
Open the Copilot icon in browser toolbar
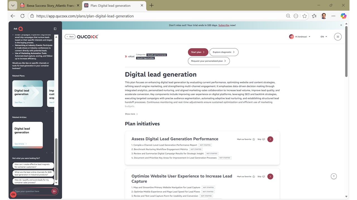click(x=343, y=16)
